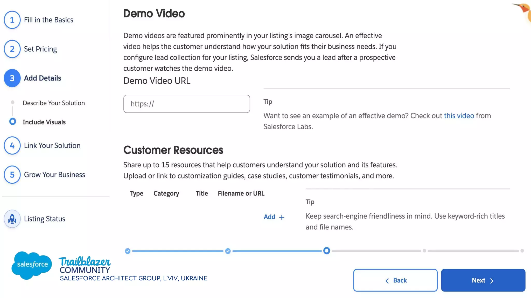Open Listing Status rocket icon

[12, 219]
